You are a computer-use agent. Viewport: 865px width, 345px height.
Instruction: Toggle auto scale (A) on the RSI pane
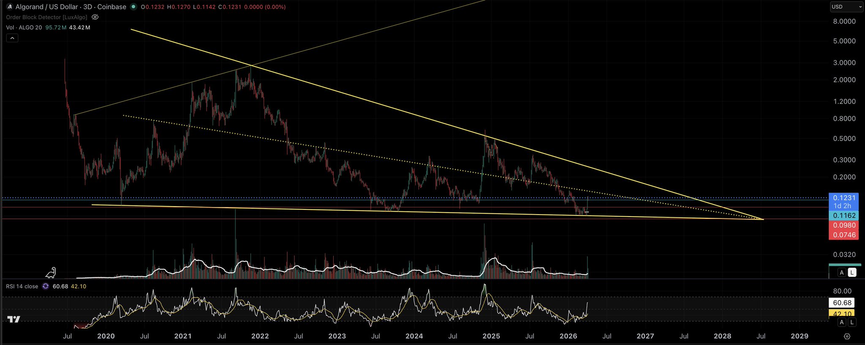click(842, 322)
